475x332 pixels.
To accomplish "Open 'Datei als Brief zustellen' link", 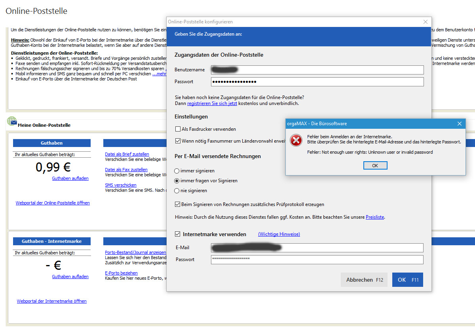I will coord(127,154).
